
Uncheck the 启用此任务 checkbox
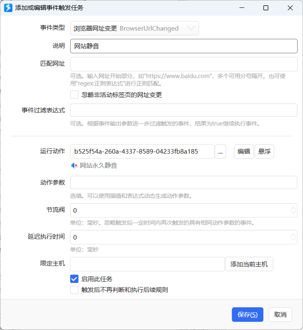[x=74, y=279]
